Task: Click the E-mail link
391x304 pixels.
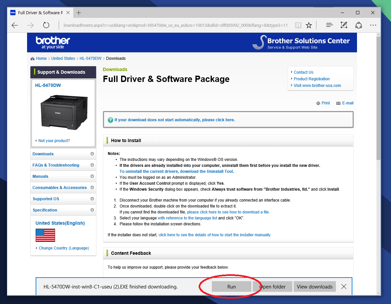Action: click(x=348, y=103)
